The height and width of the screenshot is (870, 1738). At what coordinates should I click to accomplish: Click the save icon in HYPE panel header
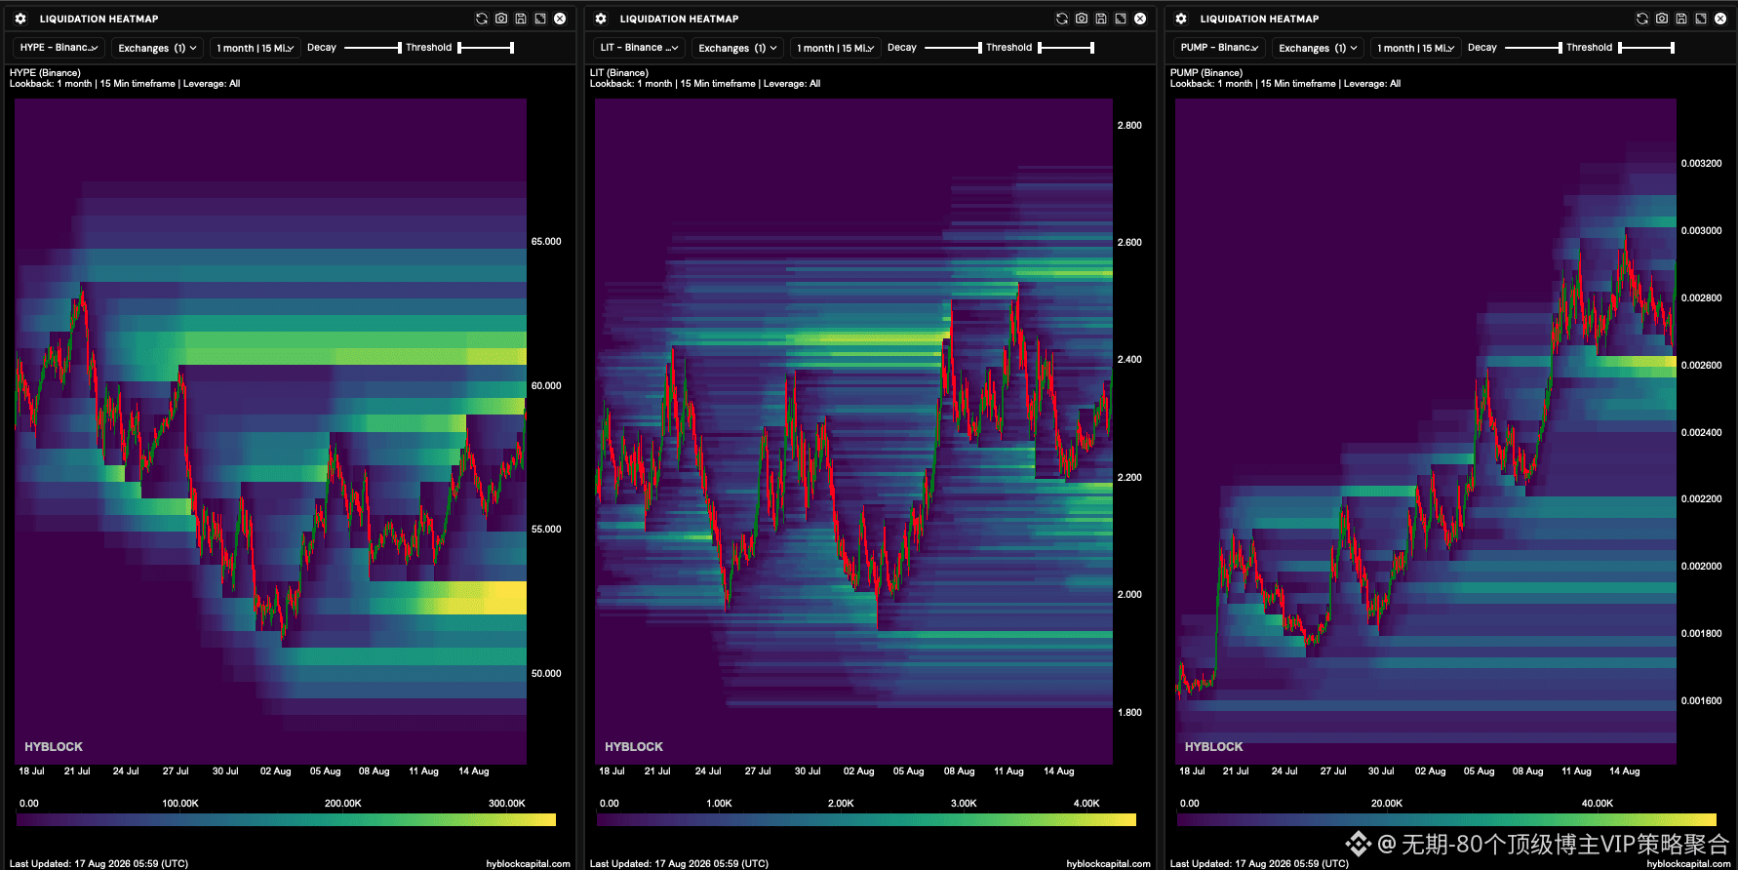tap(521, 19)
